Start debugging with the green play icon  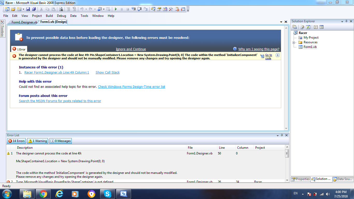pos(116,9)
